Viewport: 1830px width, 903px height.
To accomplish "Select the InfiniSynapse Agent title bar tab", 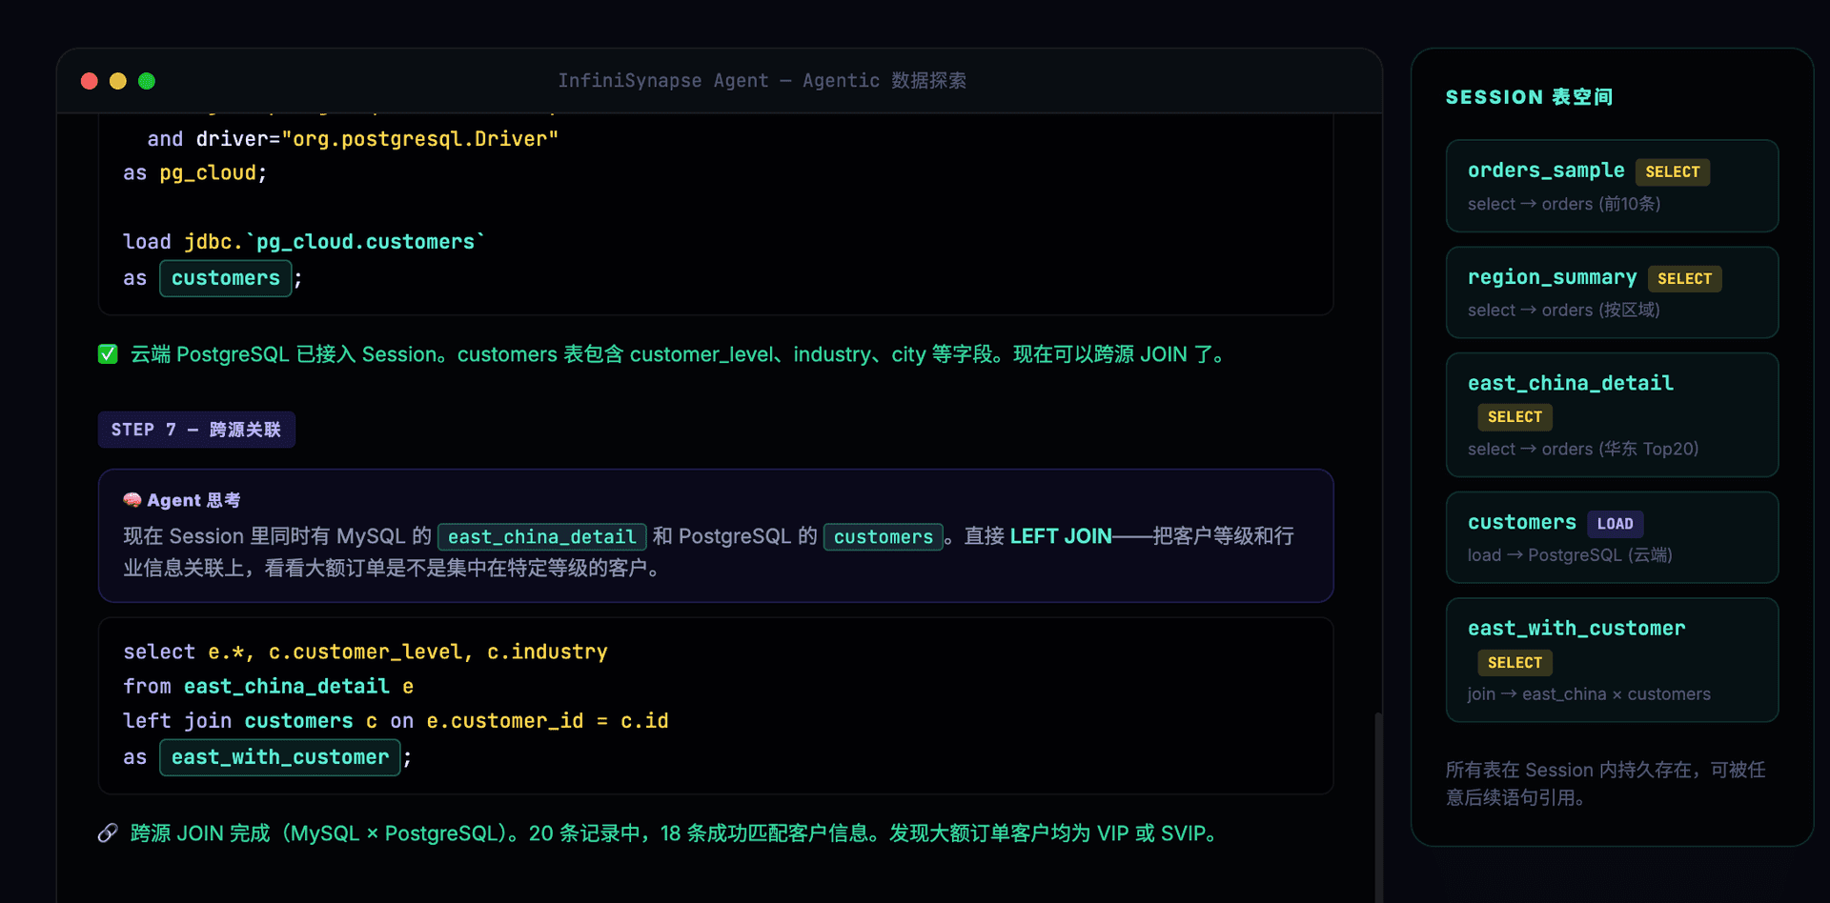I will click(x=762, y=81).
